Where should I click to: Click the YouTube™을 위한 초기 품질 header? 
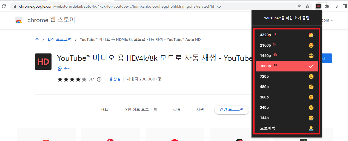pyautogui.click(x=287, y=18)
